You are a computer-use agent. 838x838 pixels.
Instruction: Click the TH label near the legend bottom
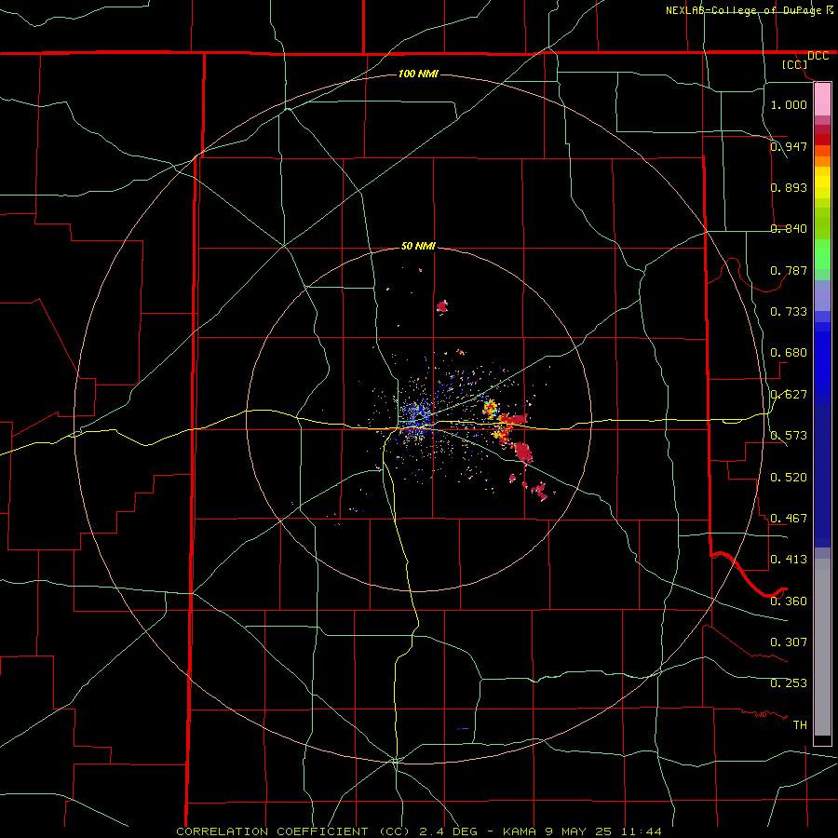pos(800,725)
